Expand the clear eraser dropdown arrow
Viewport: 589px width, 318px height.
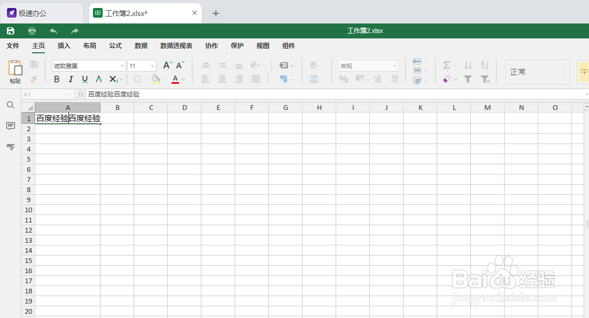pos(456,79)
